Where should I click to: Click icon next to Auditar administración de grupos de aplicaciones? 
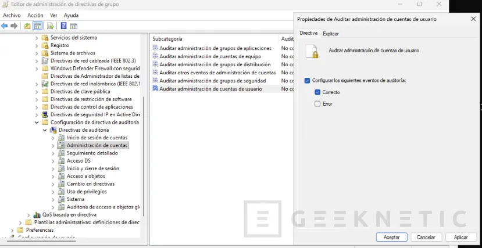(155, 48)
